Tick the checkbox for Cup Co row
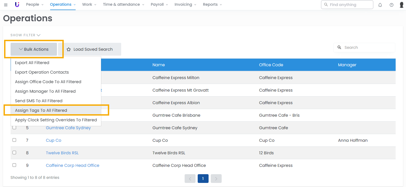Image resolution: width=406 pixels, height=187 pixels. [14, 140]
